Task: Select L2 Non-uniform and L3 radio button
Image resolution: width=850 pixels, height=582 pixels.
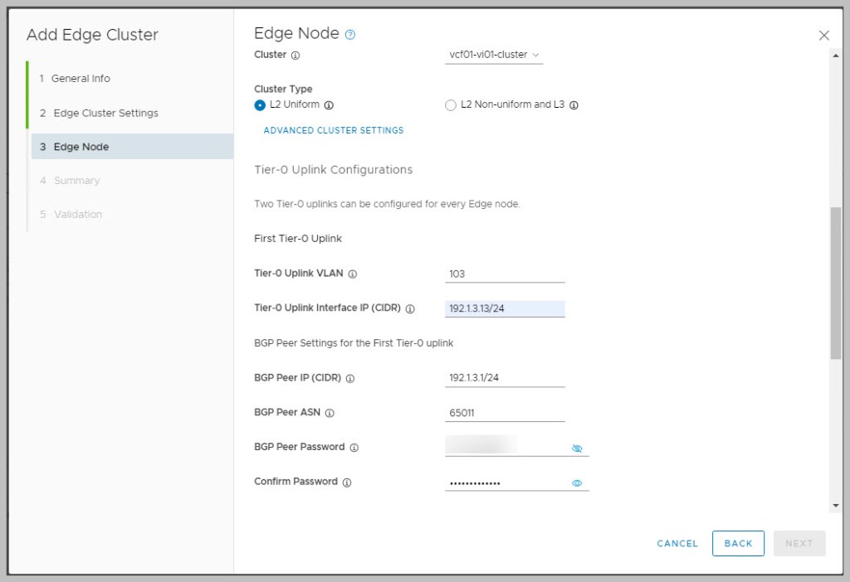Action: 451,105
